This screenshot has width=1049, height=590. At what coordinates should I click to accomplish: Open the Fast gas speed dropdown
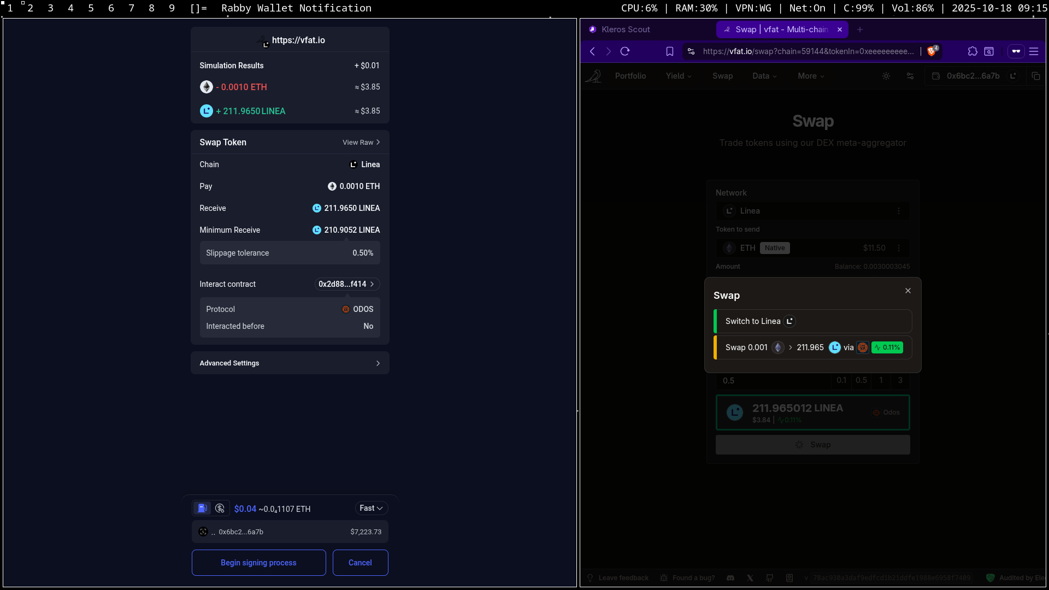pos(371,508)
